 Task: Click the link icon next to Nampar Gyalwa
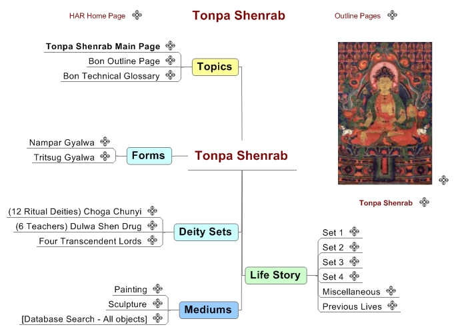click(x=105, y=142)
